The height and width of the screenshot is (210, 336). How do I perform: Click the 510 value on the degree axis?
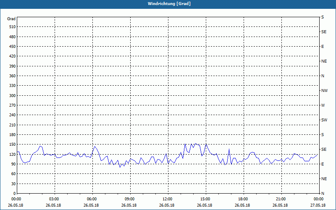[13, 27]
